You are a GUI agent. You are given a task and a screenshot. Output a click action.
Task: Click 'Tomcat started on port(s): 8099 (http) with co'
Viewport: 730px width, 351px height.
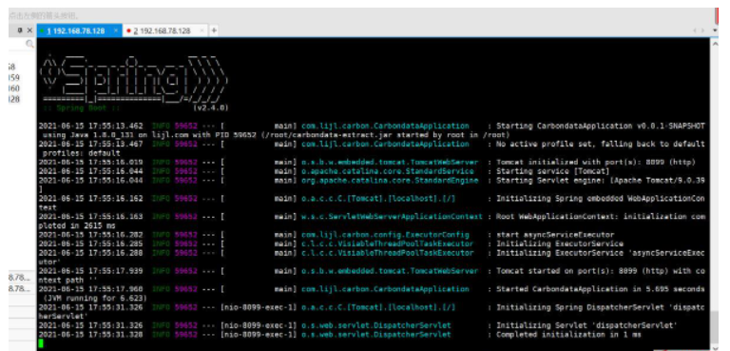pyautogui.click(x=601, y=271)
